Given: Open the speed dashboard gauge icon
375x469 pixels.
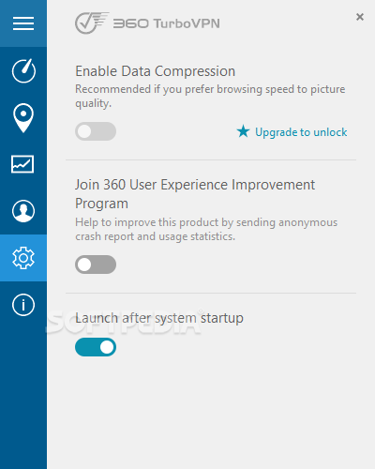Looking at the screenshot, I should (23, 70).
